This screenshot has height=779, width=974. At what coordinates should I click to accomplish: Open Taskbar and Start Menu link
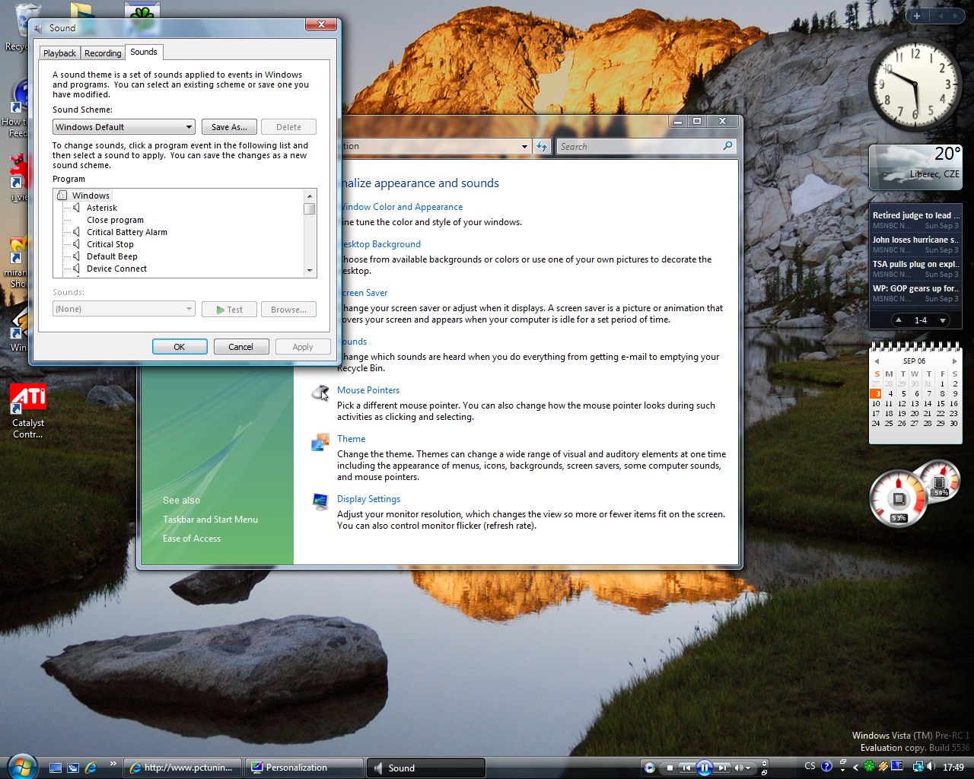tap(210, 520)
